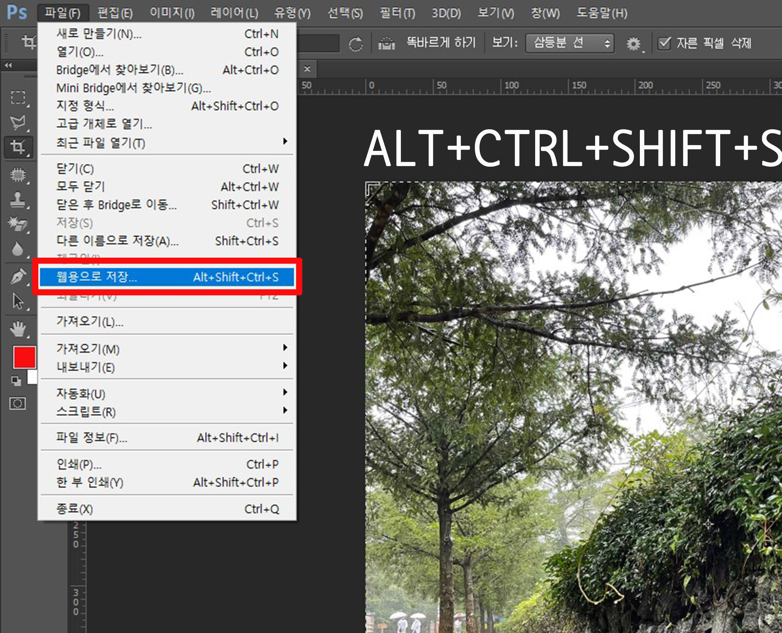Select the Clone Stamp tool
Screen dimensions: 782x633
pyautogui.click(x=18, y=200)
